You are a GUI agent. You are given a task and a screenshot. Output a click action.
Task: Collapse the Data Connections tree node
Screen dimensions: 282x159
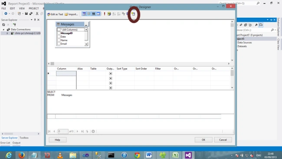pos(3,30)
